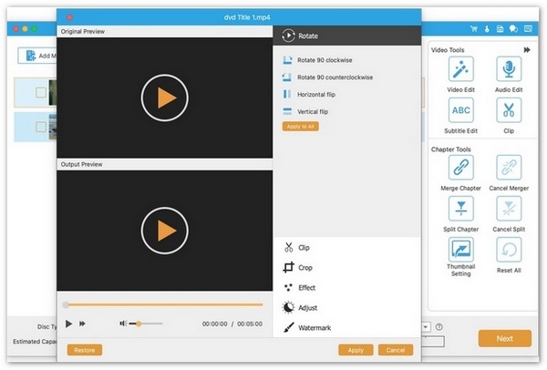The height and width of the screenshot is (370, 547).
Task: Open the Subtitle Edit tool
Action: tap(460, 110)
